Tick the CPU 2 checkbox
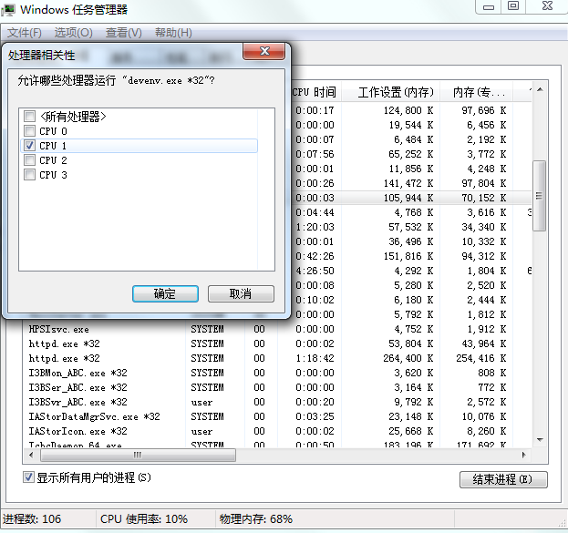This screenshot has width=568, height=533. (x=30, y=160)
